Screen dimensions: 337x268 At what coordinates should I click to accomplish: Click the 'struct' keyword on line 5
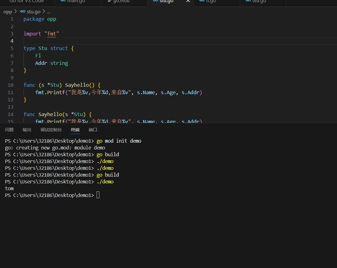coord(59,48)
